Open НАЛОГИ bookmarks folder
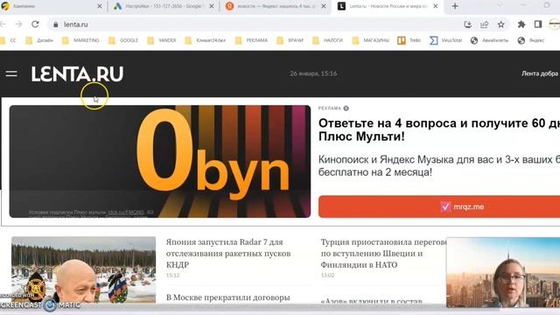The height and width of the screenshot is (315, 560). tap(327, 40)
